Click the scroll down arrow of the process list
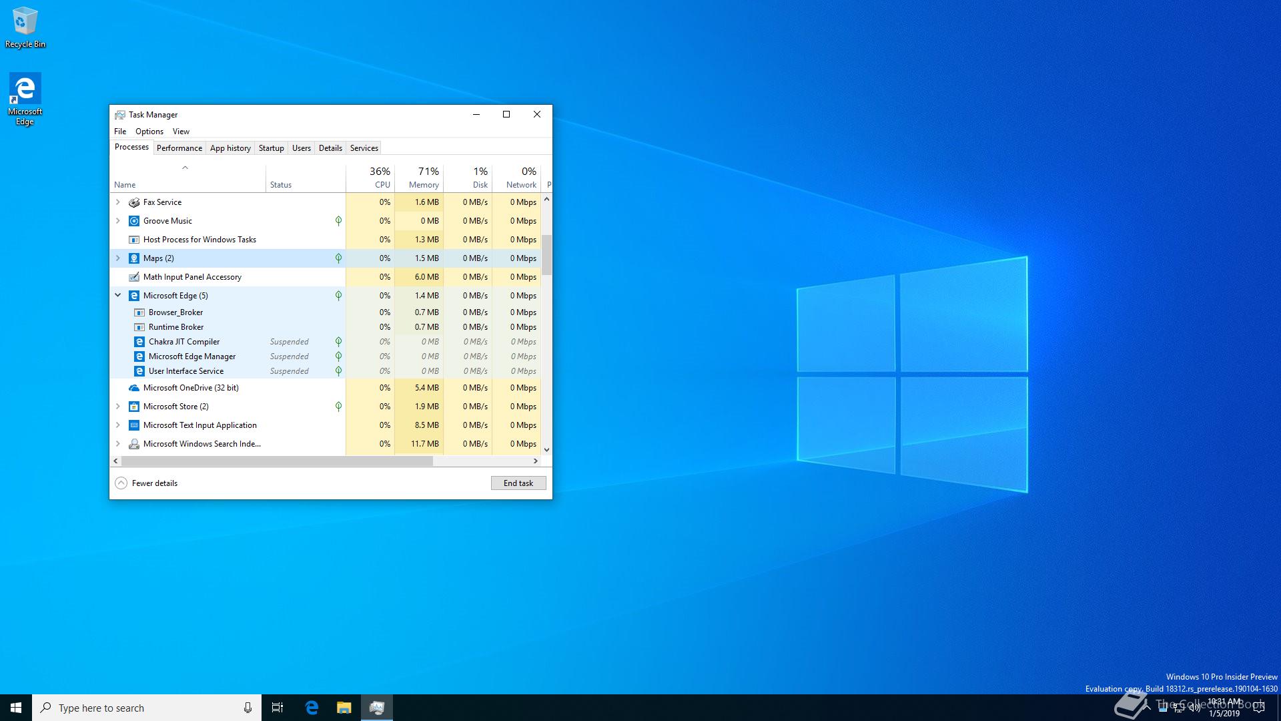1281x721 pixels. pyautogui.click(x=546, y=450)
